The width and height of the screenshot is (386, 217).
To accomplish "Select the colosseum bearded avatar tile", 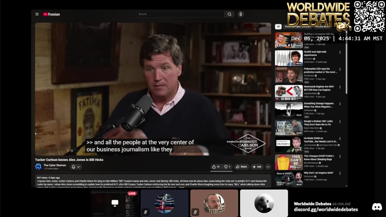I will tap(214, 203).
